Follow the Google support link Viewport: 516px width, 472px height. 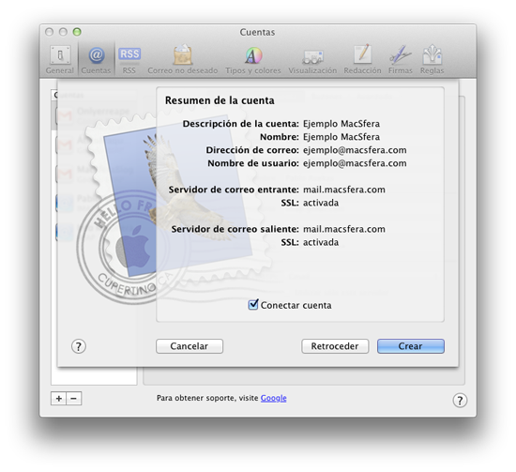[x=273, y=398]
